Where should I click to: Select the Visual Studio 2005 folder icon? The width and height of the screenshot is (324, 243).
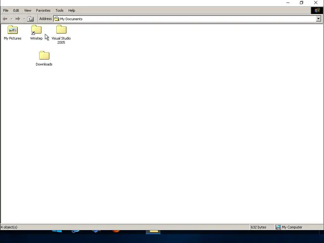pos(61,29)
